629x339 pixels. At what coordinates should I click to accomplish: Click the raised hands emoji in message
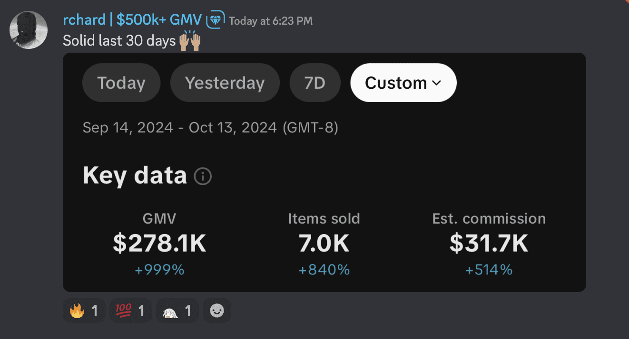(x=189, y=41)
